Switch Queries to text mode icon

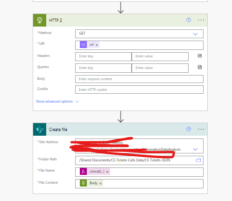pyautogui.click(x=200, y=67)
